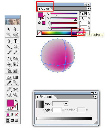
Task: Click the None box beside color spectrum
Action: click(39, 33)
